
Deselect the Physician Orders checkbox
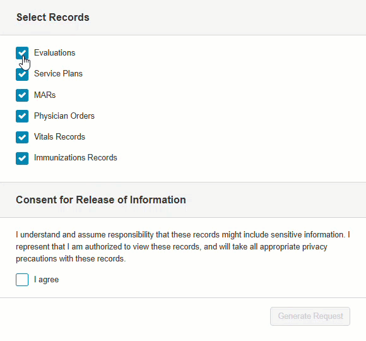tap(22, 116)
